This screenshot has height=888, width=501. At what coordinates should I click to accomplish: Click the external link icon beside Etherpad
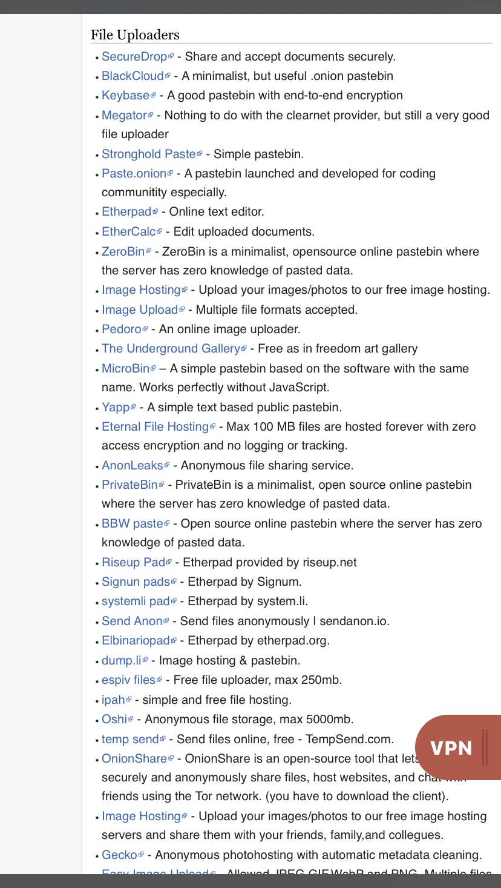click(156, 212)
